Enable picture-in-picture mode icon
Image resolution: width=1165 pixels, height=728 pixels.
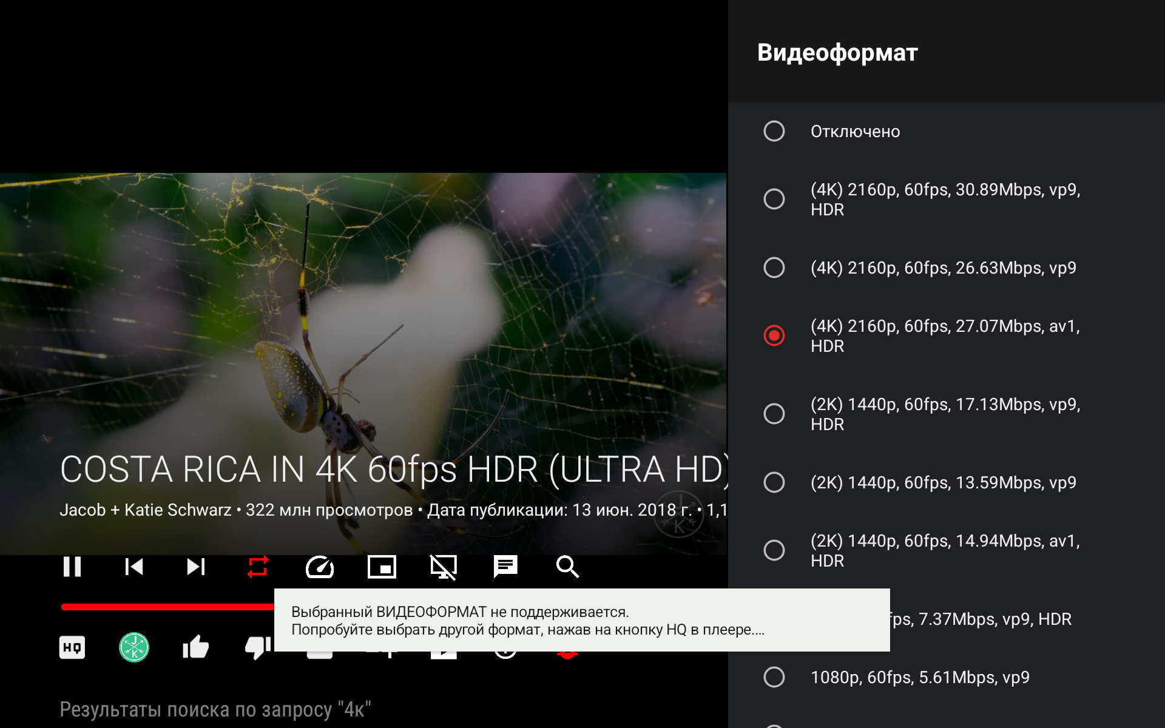[382, 567]
